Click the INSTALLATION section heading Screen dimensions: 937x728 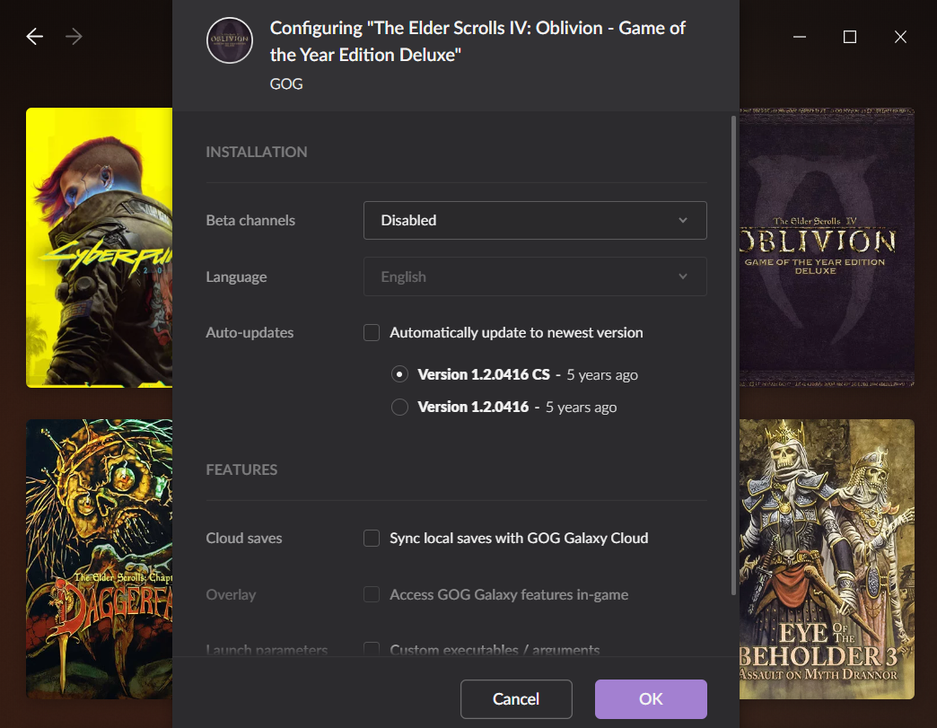[x=257, y=152]
